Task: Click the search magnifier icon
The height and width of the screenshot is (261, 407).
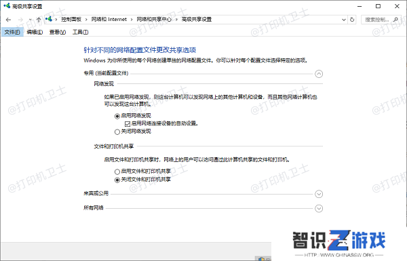Action: click(396, 20)
